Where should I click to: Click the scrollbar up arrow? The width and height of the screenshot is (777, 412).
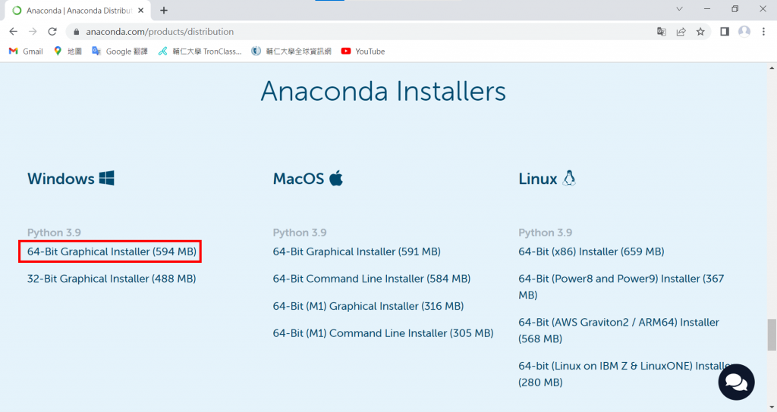[772, 67]
